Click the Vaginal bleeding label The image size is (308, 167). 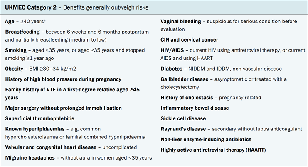[181, 21]
